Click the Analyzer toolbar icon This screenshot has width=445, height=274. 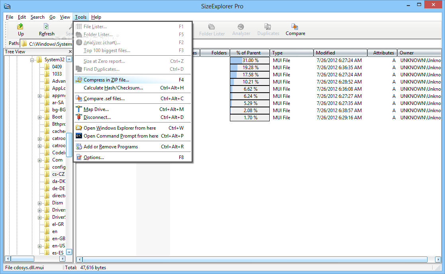point(241,27)
